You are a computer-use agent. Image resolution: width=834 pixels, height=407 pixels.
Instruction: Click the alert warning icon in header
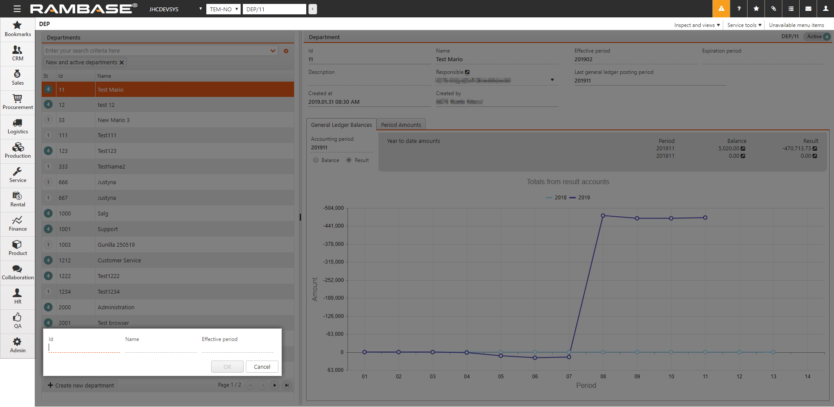721,9
